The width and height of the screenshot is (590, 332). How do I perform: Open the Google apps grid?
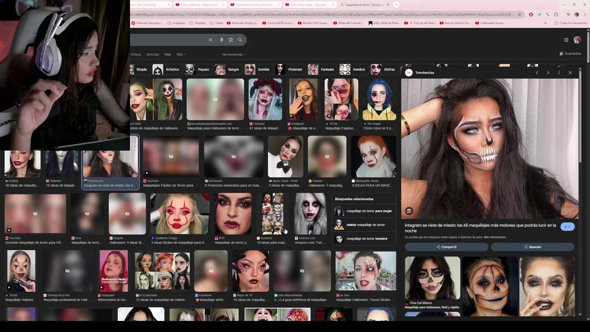point(566,40)
